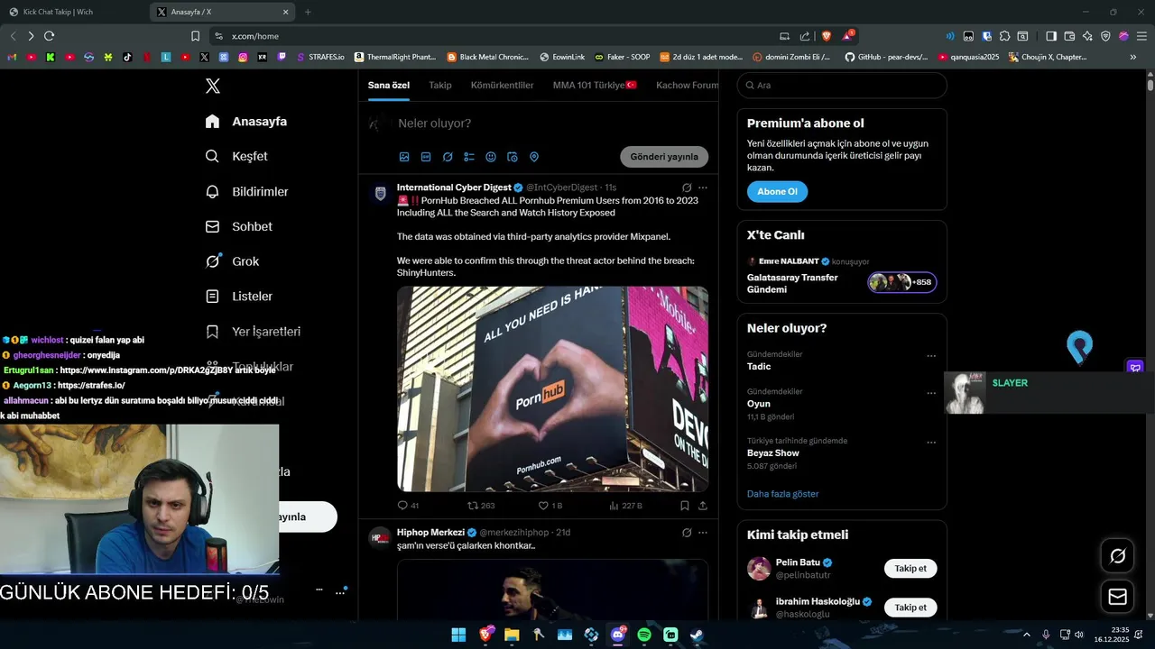Open GitHub pear-devs bookmark
The height and width of the screenshot is (649, 1155).
[x=886, y=57]
